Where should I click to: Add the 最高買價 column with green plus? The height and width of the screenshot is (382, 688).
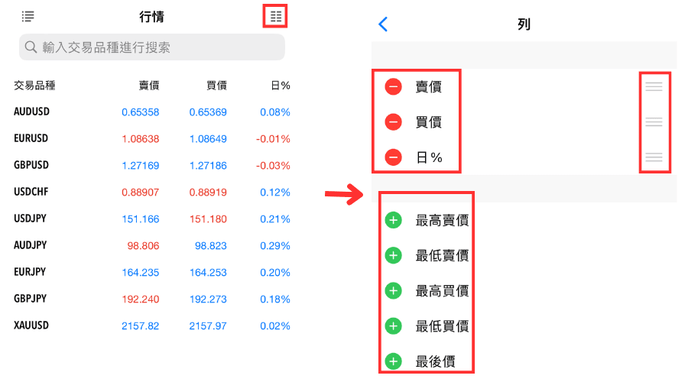coord(393,290)
